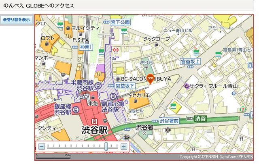Screen dimensions: 259x164
Task: Click the 宮下公園 intersection label
Action: (x=120, y=22)
